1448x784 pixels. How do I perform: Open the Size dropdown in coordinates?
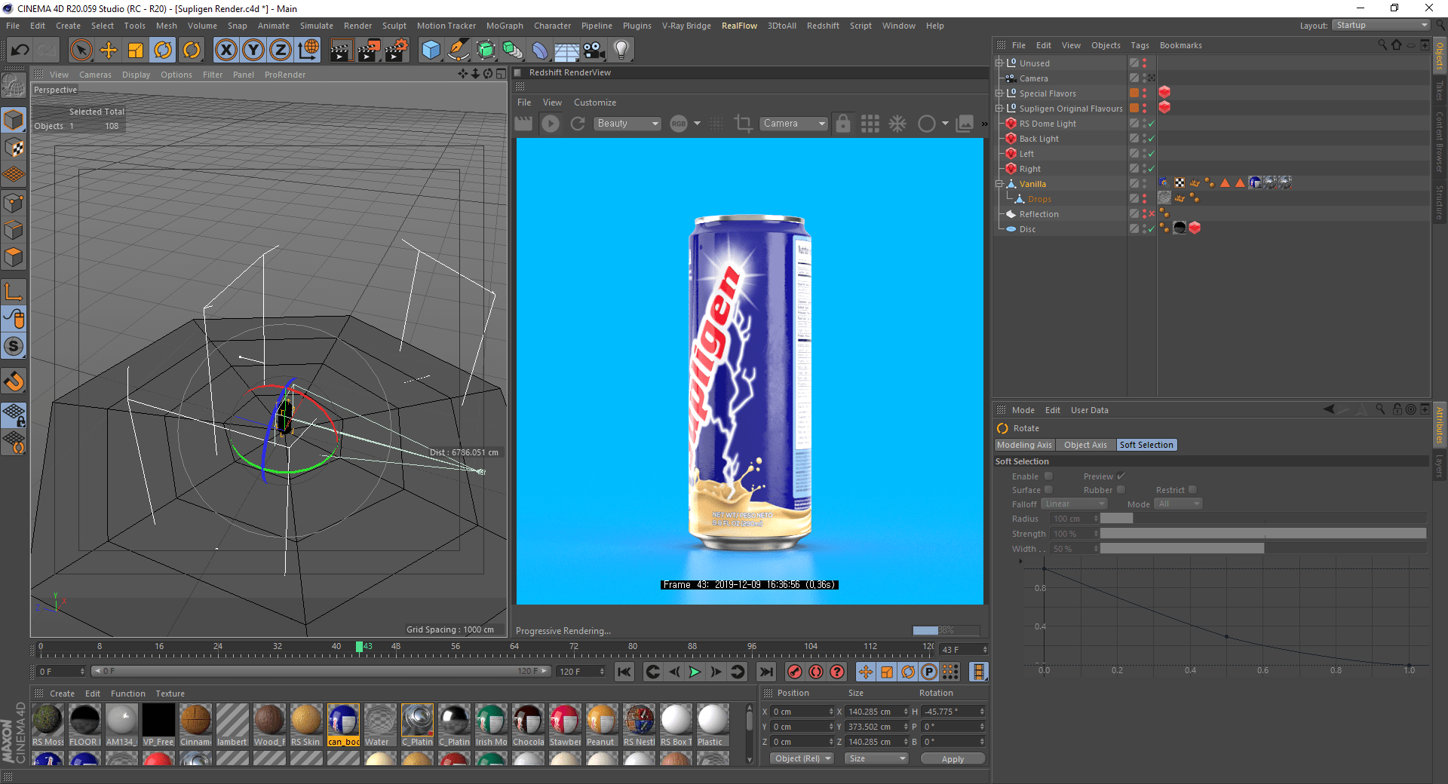(x=876, y=758)
